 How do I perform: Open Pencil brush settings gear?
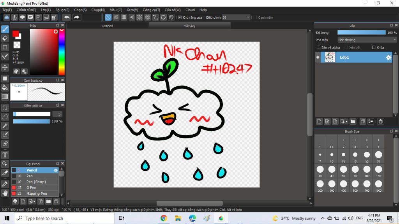pyautogui.click(x=56, y=170)
